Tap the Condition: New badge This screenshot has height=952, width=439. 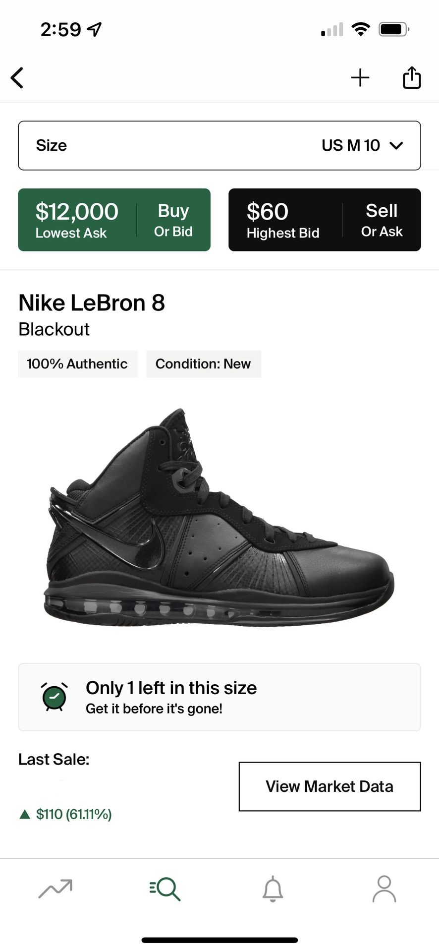pos(203,364)
